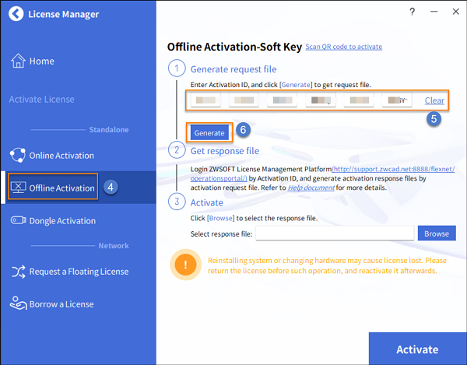Viewport: 467px width, 365px height.
Task: Close the License Manager window
Action: (x=455, y=12)
